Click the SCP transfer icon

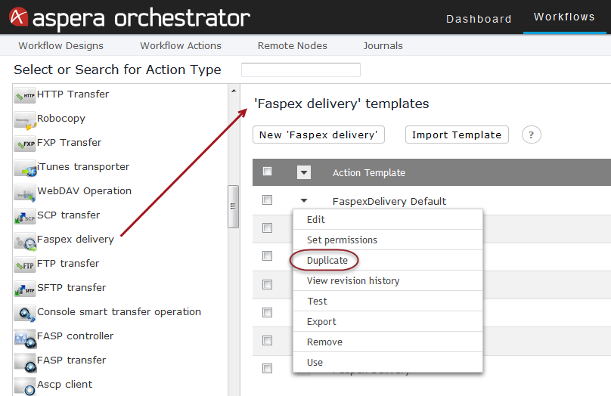pos(24,216)
